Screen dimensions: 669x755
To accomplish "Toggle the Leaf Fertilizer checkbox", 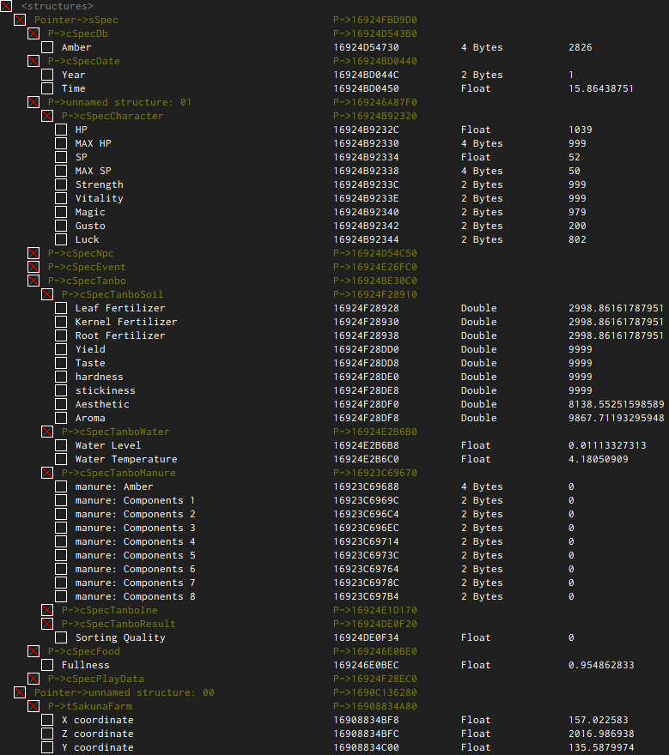I will tap(61, 308).
